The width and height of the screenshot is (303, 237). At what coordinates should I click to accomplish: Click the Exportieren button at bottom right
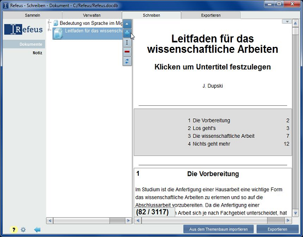point(277,229)
